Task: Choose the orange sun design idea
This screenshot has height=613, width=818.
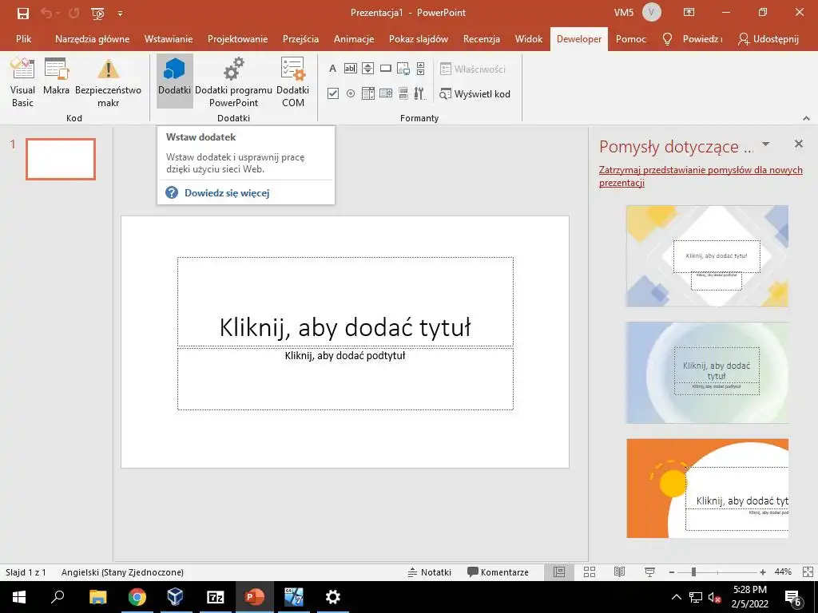Action: coord(707,488)
